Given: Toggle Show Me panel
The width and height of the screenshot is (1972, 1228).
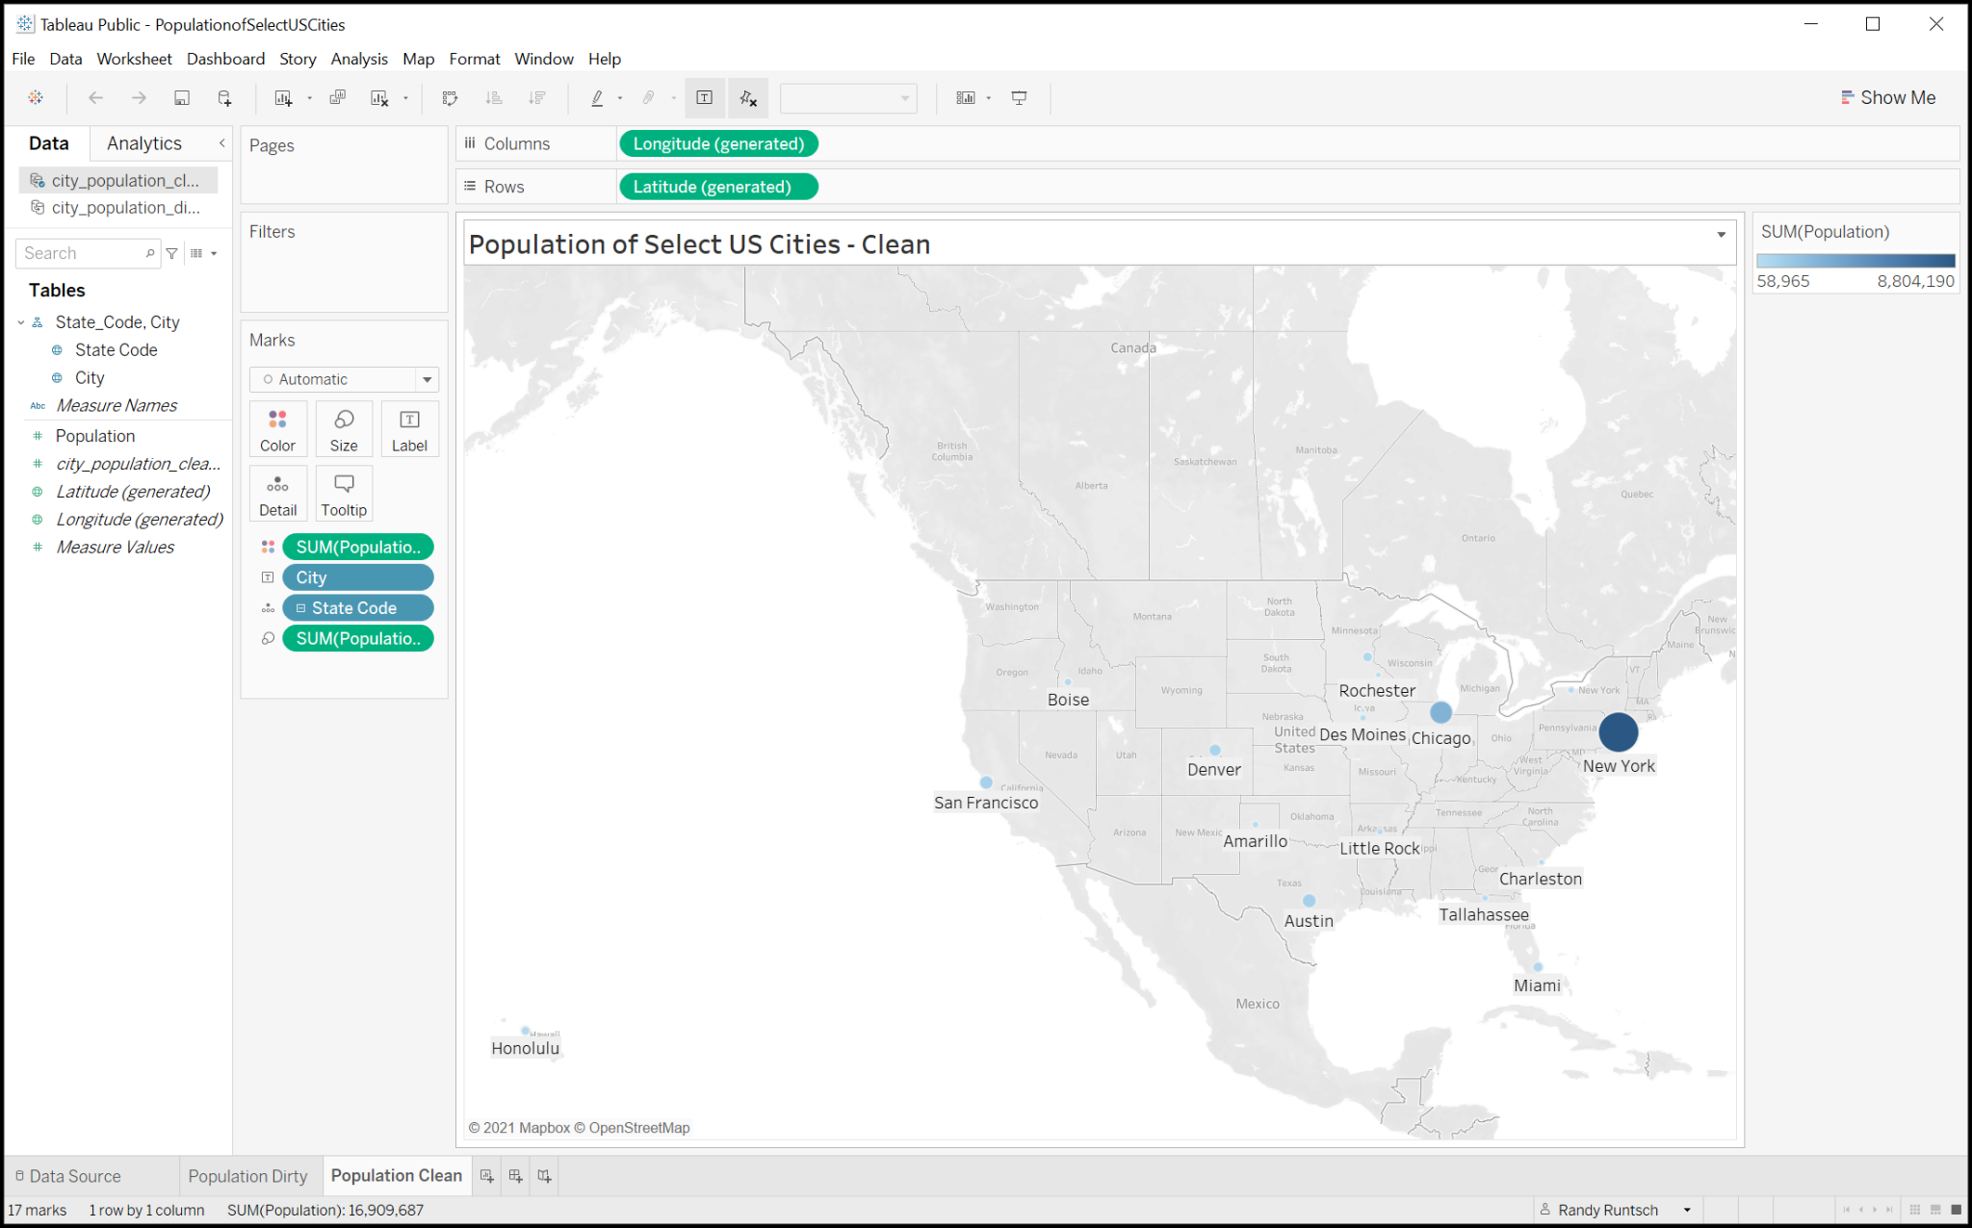Looking at the screenshot, I should click(1887, 98).
